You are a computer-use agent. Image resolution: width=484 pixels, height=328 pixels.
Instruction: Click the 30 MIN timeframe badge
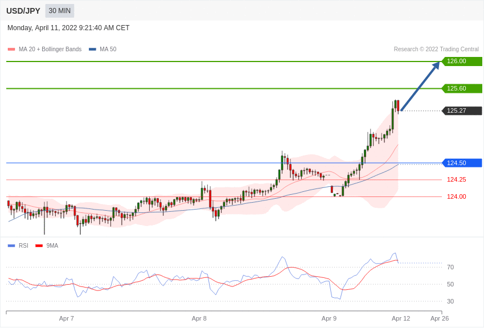pyautogui.click(x=60, y=11)
